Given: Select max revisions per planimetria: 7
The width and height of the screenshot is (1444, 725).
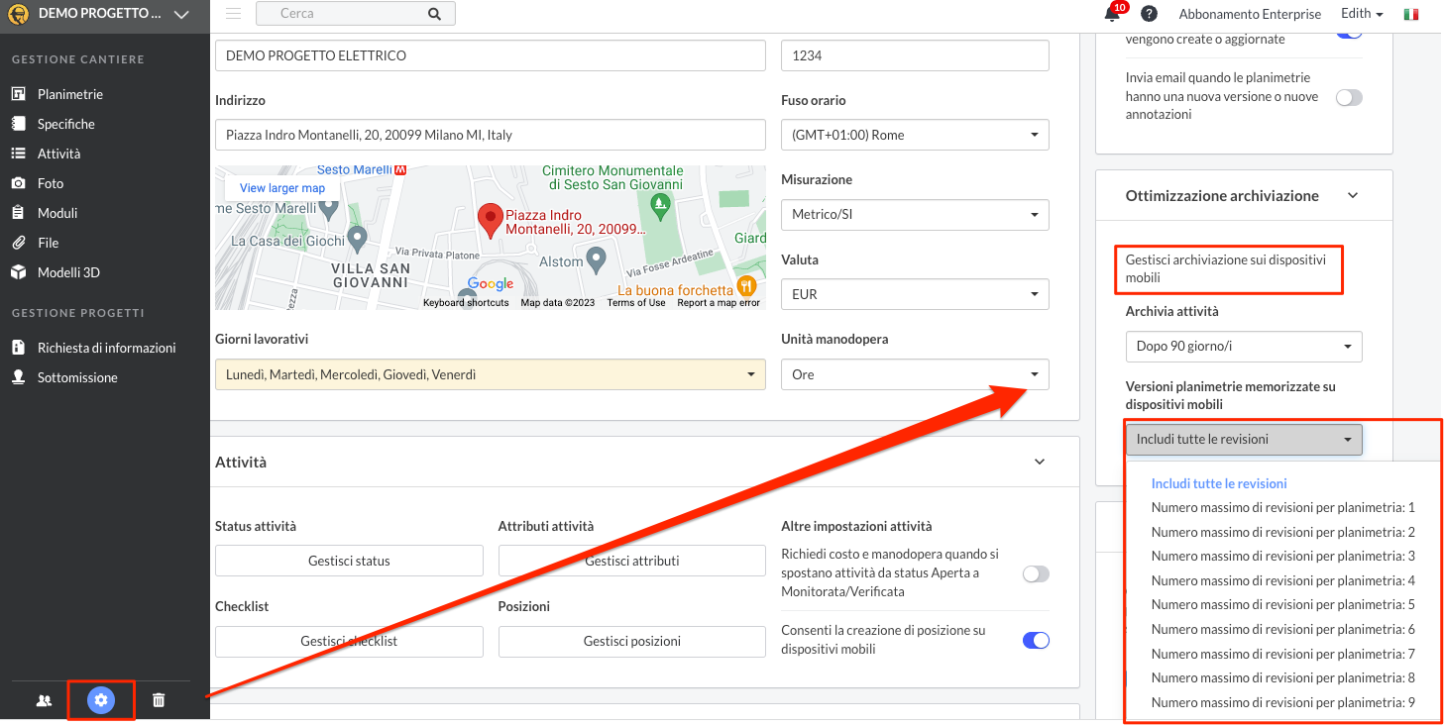Looking at the screenshot, I should point(1282,654).
